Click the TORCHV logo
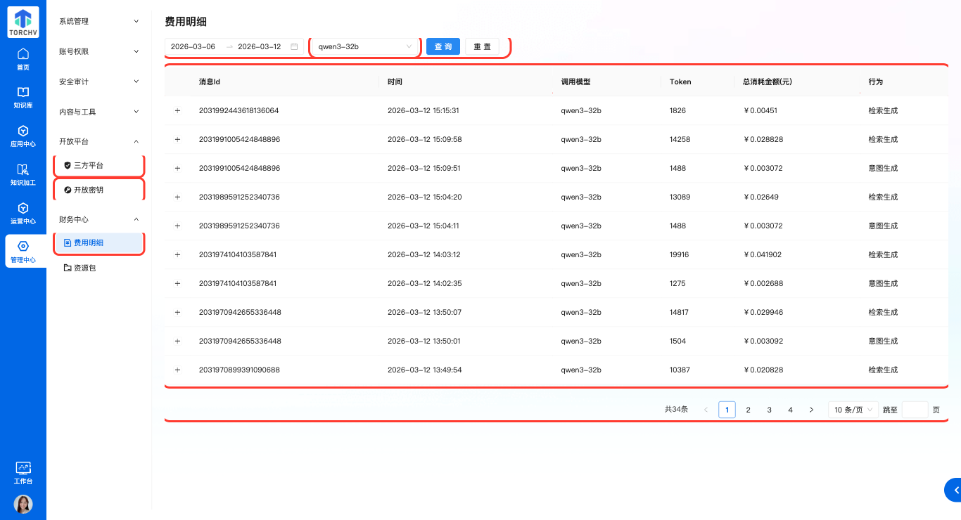Screen dimensions: 961x520 (x=23, y=22)
